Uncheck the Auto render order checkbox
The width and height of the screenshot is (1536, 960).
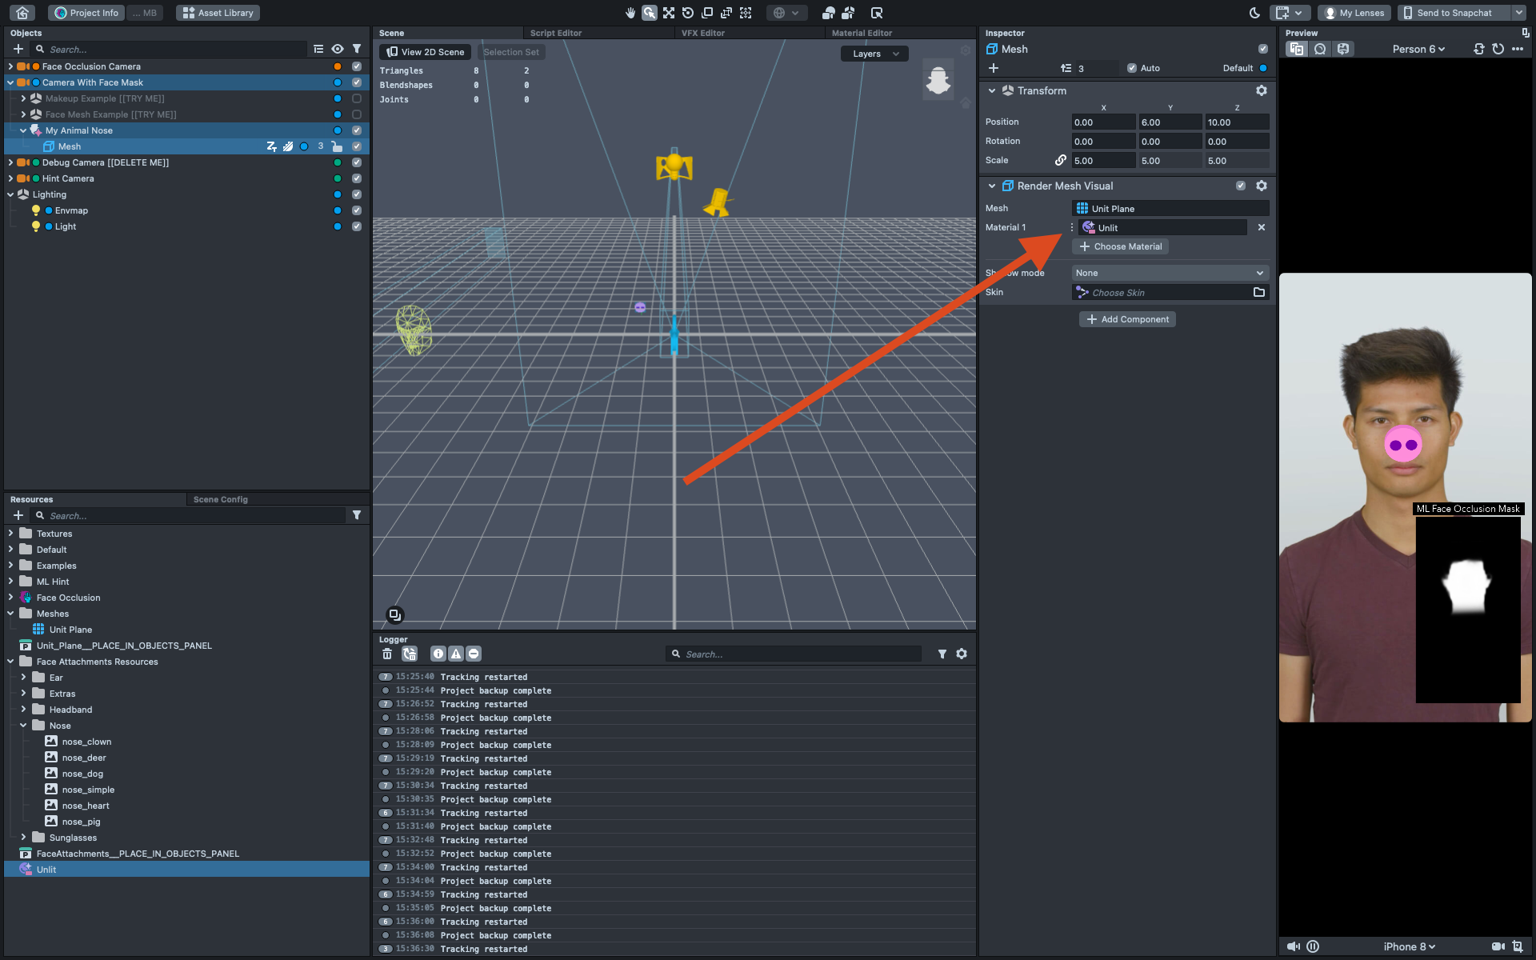(1132, 68)
